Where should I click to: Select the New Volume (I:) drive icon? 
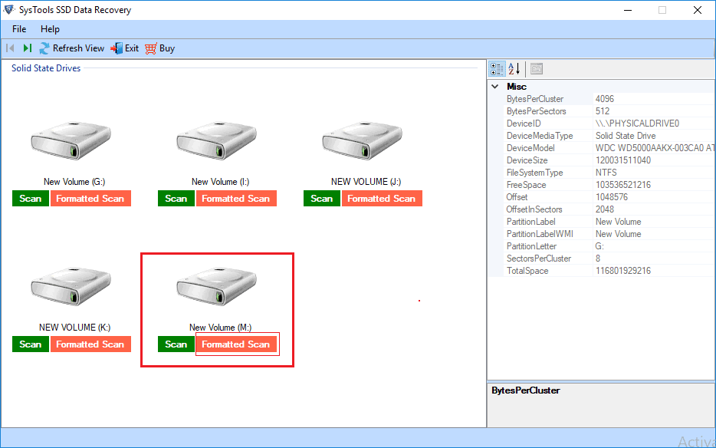coord(216,140)
